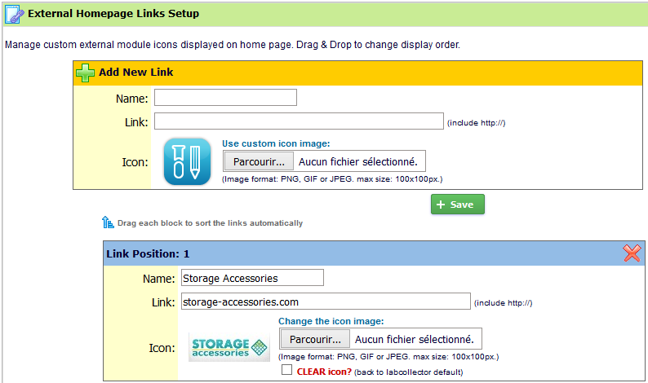Click the CLEAR icon? red label

(x=324, y=372)
